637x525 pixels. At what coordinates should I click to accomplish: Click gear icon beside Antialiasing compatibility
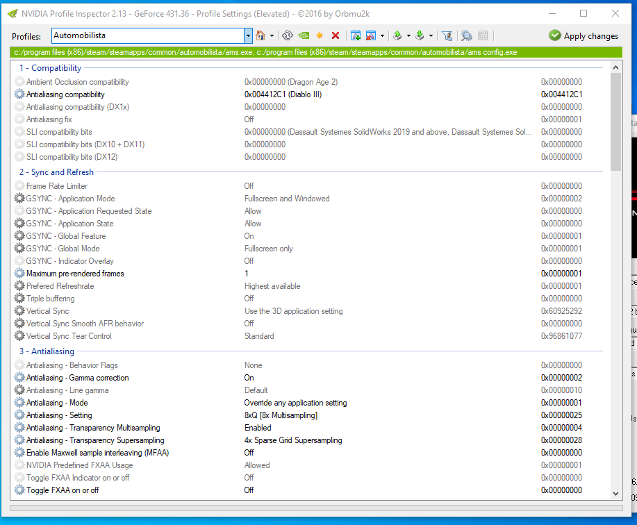[x=19, y=94]
